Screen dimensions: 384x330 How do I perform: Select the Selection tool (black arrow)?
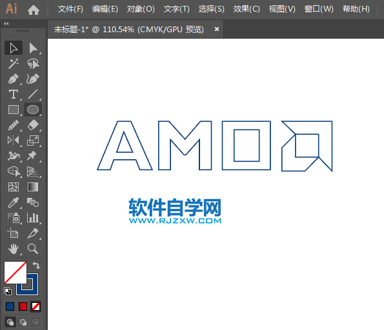(x=14, y=48)
